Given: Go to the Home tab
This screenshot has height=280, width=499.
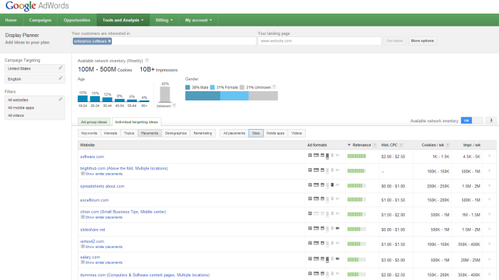Looking at the screenshot, I should (x=11, y=20).
